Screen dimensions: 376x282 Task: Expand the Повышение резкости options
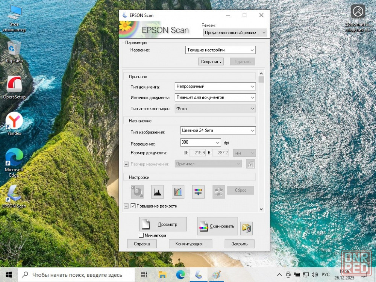pos(126,206)
